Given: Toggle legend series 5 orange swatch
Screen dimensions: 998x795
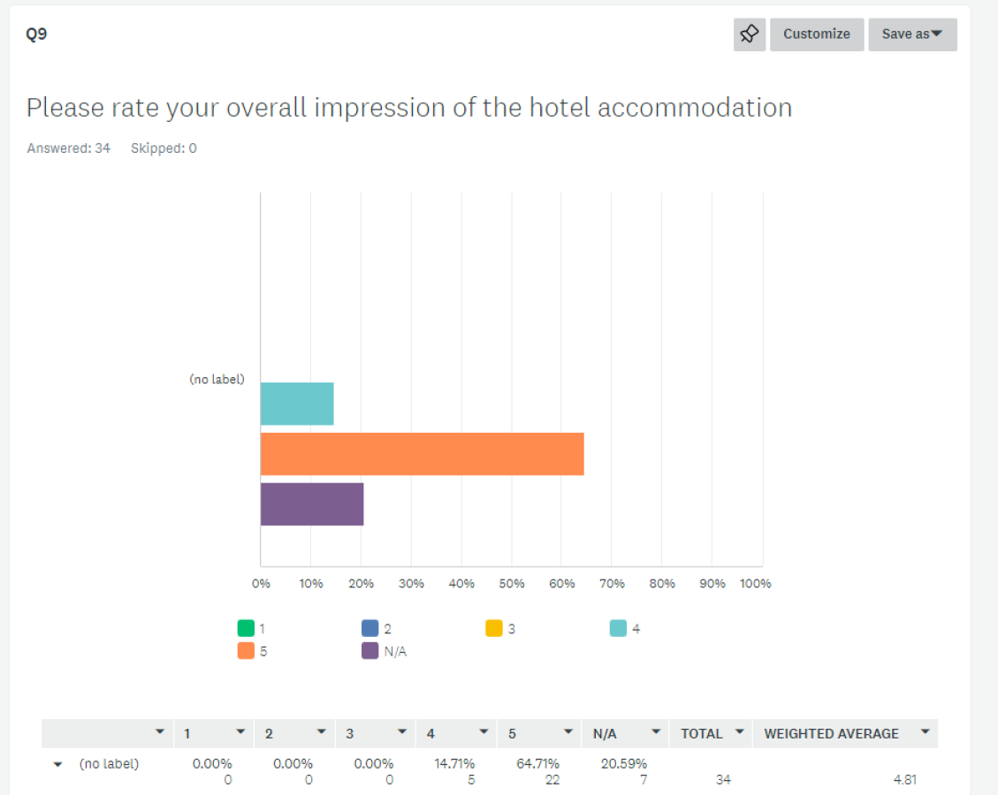Looking at the screenshot, I should 246,651.
